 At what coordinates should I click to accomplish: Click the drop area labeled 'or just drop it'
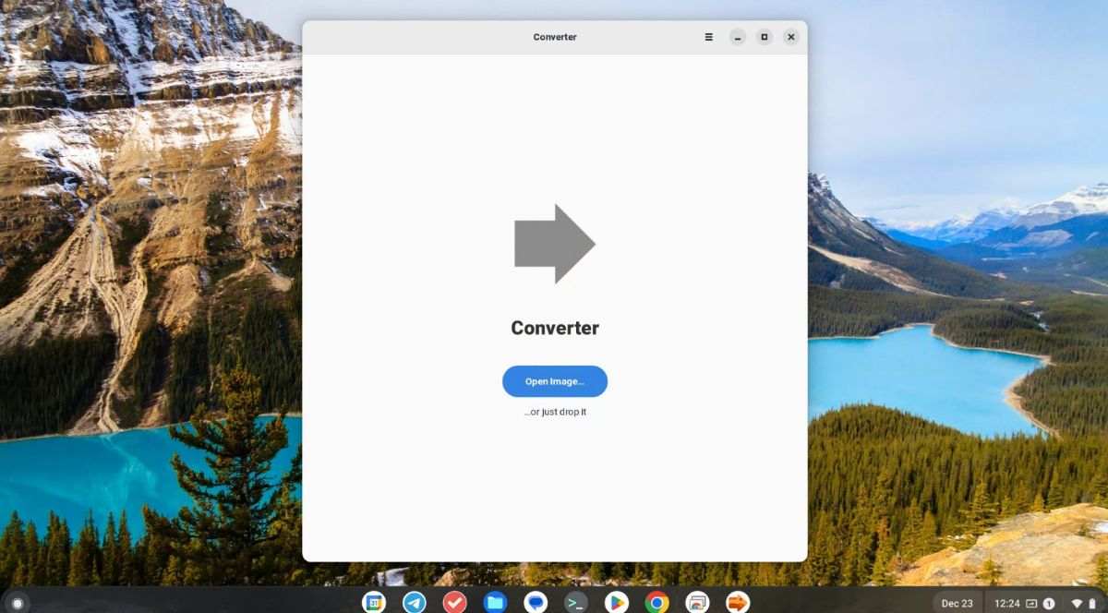554,412
